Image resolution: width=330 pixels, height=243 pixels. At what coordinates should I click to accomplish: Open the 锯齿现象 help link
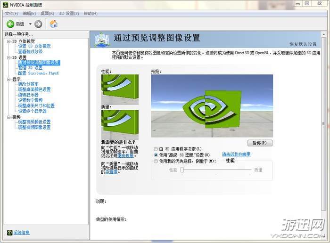pos(125,156)
